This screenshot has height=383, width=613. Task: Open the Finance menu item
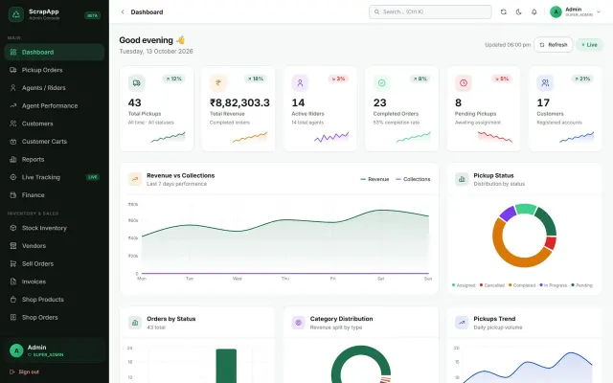tap(55, 195)
